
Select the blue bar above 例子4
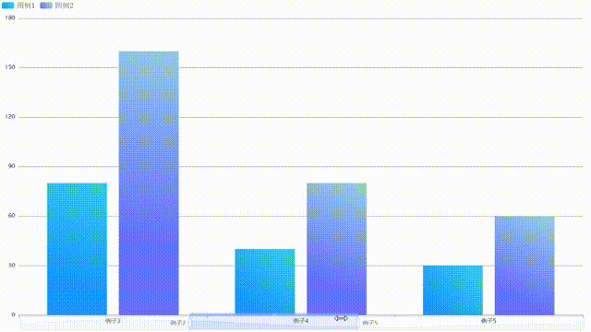pyautogui.click(x=265, y=282)
